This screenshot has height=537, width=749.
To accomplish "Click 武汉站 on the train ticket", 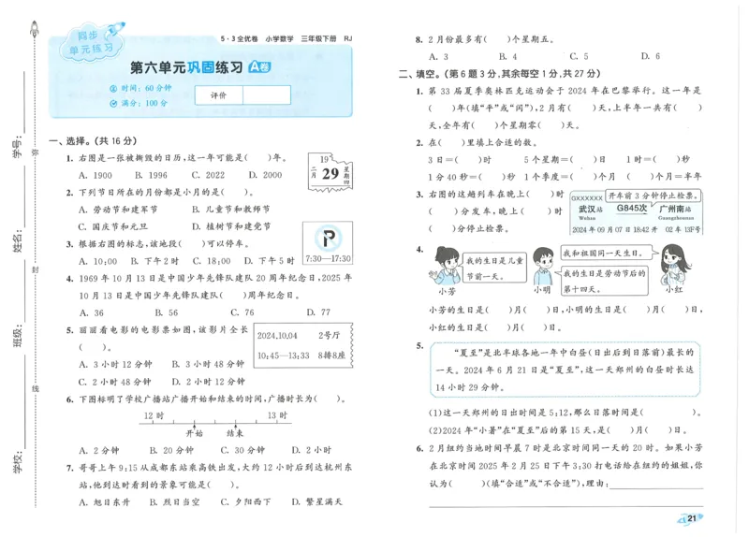I will coord(591,209).
